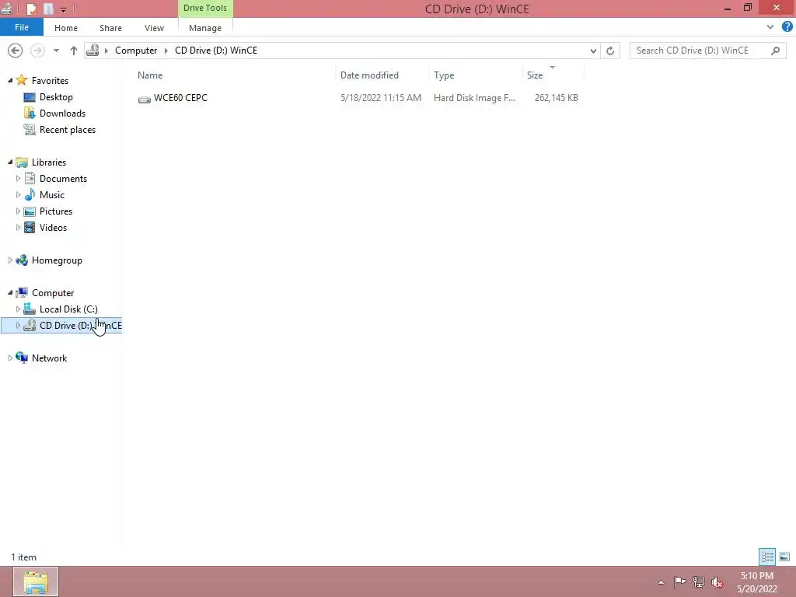
Task: Open File Explorer from the taskbar
Action: click(36, 581)
